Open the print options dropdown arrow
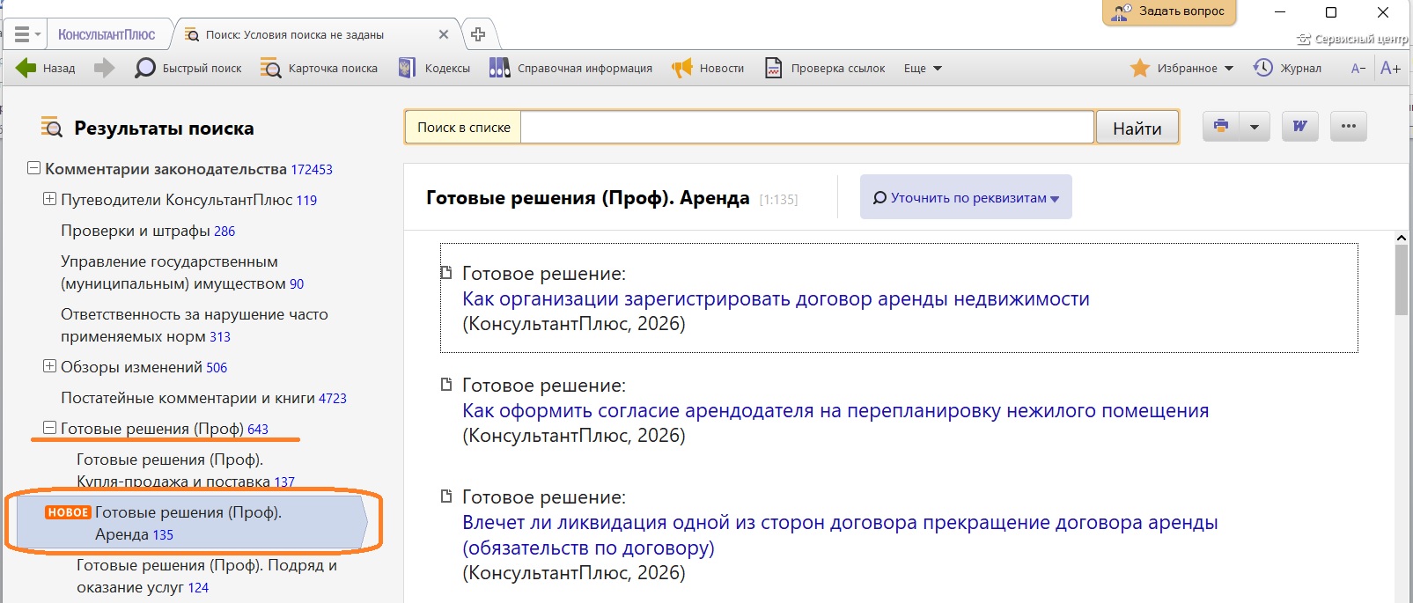 pos(1255,127)
